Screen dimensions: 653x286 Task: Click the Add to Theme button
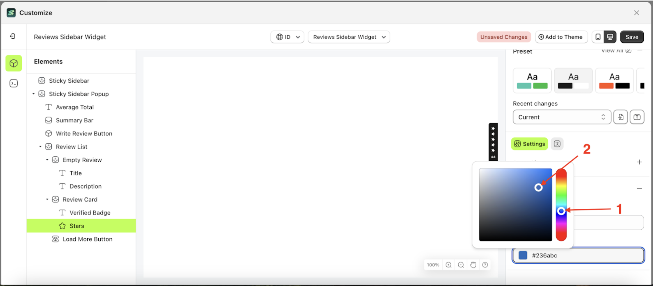[561, 37]
